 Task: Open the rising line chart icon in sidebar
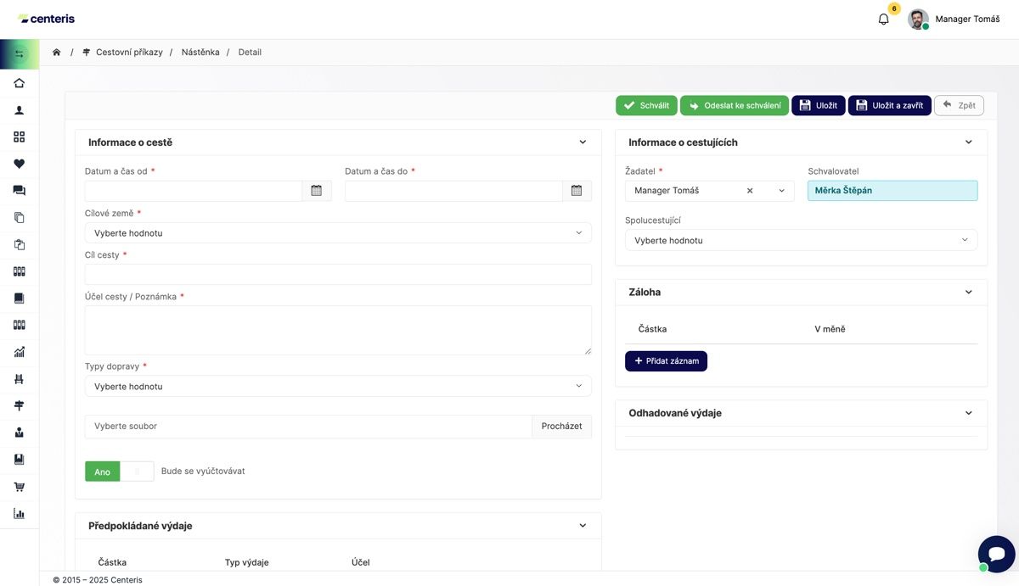coord(19,352)
